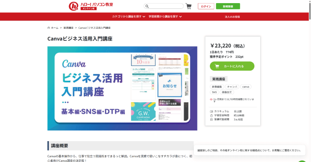The image size is (311, 162).
Task: Select the canva tag
Action: (246, 87)
